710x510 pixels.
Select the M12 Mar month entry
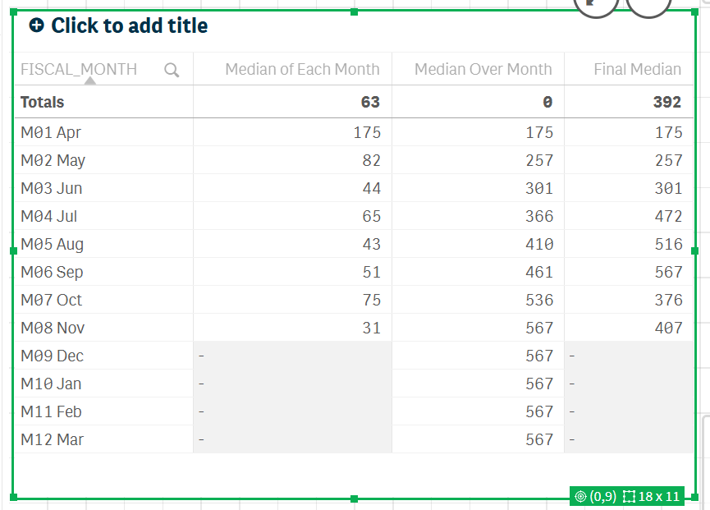(x=53, y=439)
